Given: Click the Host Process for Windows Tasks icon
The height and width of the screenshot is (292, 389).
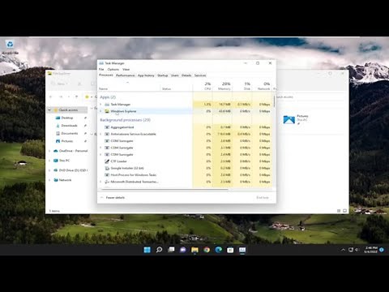Looking at the screenshot, I should pyautogui.click(x=107, y=175).
